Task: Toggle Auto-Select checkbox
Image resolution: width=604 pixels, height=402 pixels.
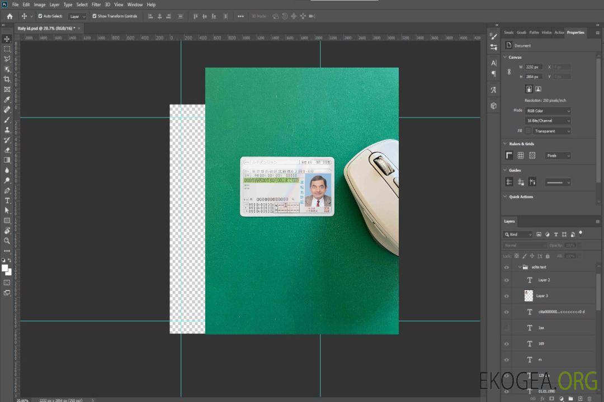Action: [40, 16]
